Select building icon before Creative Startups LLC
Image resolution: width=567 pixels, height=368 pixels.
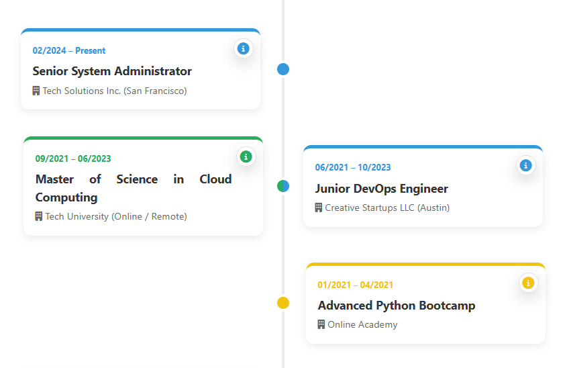tap(319, 208)
